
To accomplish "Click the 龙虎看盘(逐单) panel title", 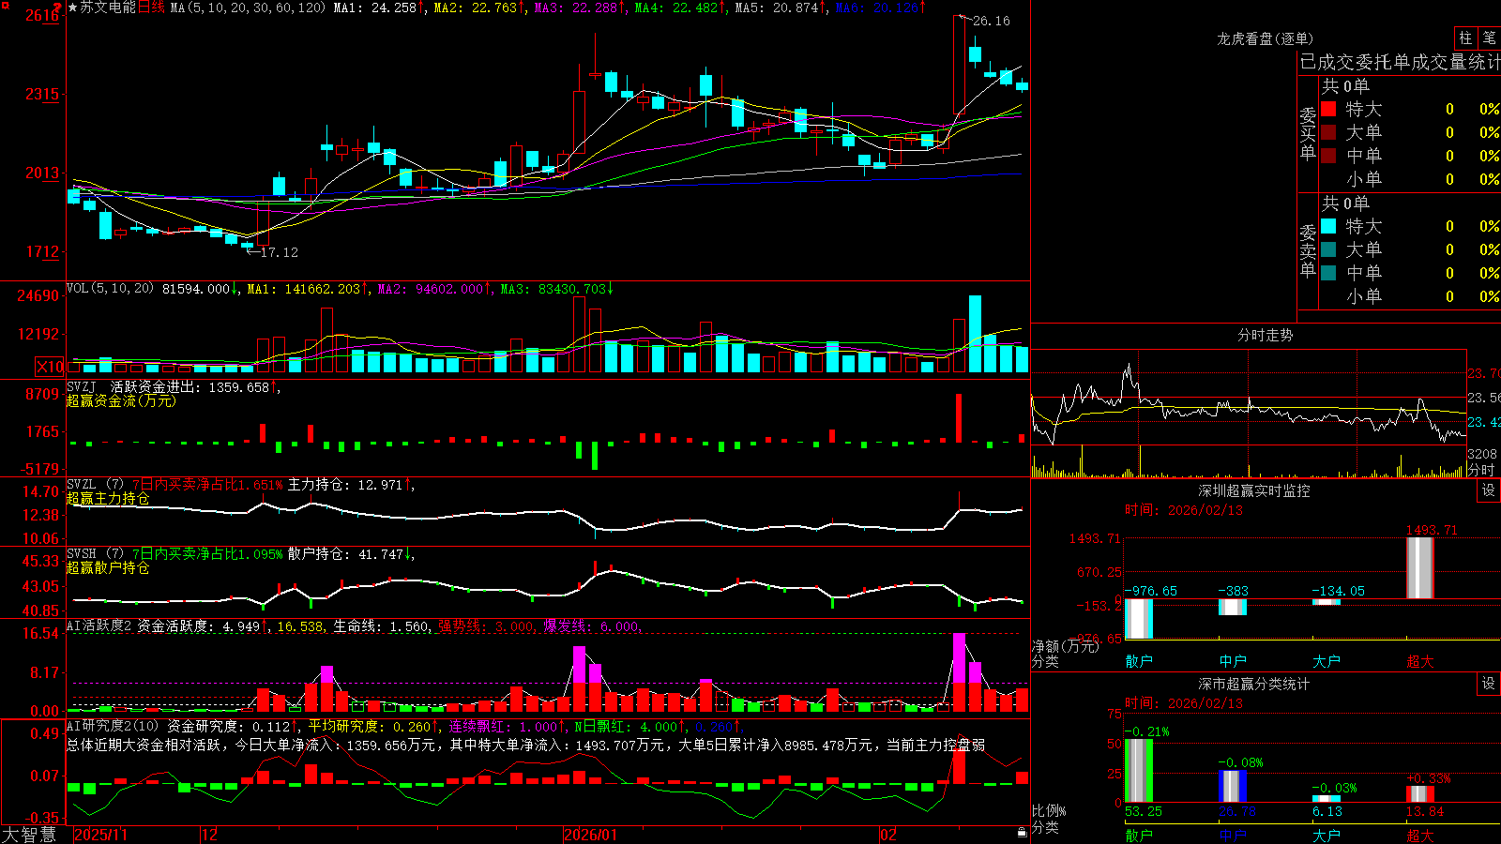I will click(1265, 38).
